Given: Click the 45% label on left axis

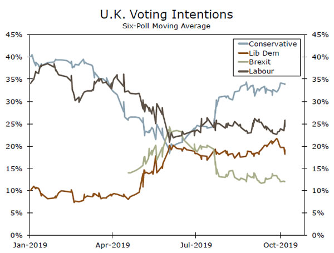Looking at the screenshot, I should (13, 34).
